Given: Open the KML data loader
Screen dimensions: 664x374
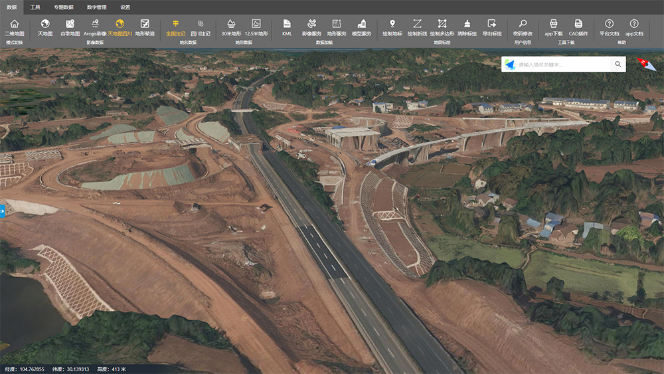Looking at the screenshot, I should 286,27.
